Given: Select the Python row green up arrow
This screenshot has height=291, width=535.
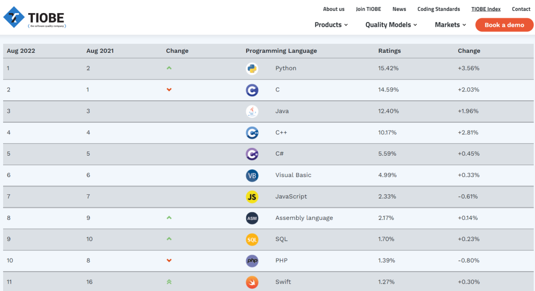Looking at the screenshot, I should pos(169,68).
